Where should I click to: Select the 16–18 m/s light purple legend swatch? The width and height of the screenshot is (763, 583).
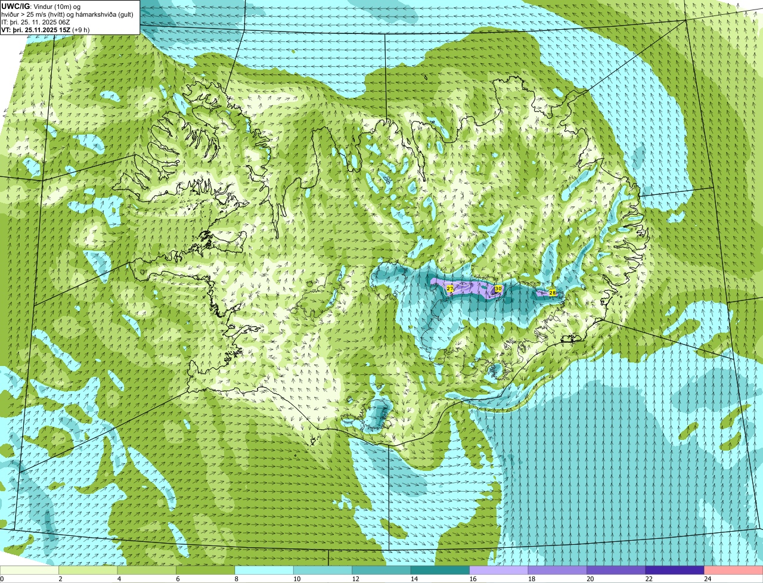click(499, 570)
